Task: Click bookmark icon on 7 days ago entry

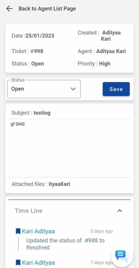Action: [x=18, y=262]
